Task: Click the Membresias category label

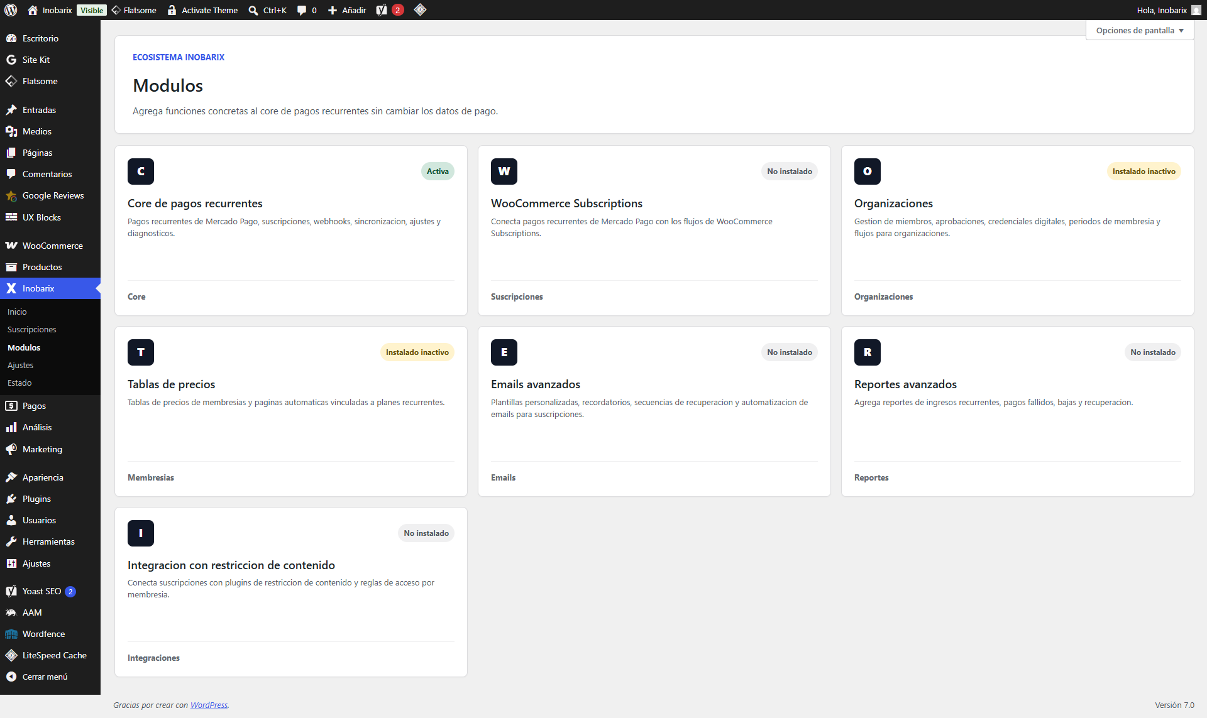Action: 151,477
